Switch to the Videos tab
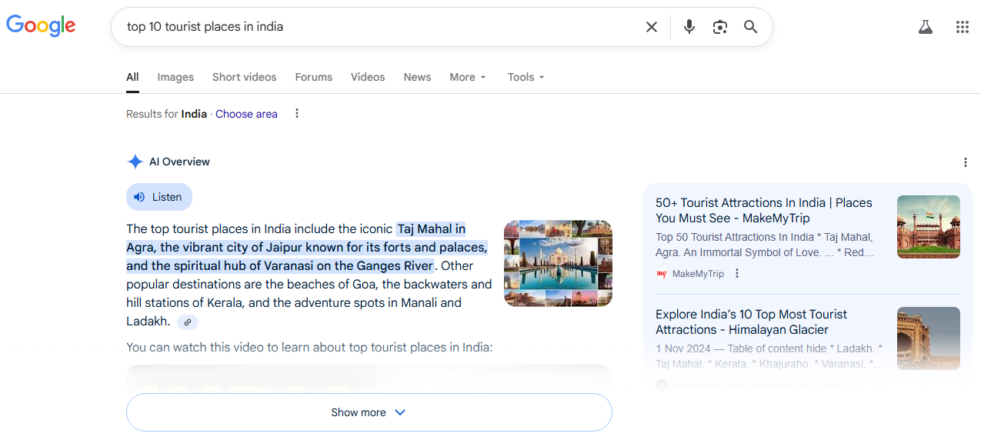Screen dimensions: 981x440 click(368, 77)
